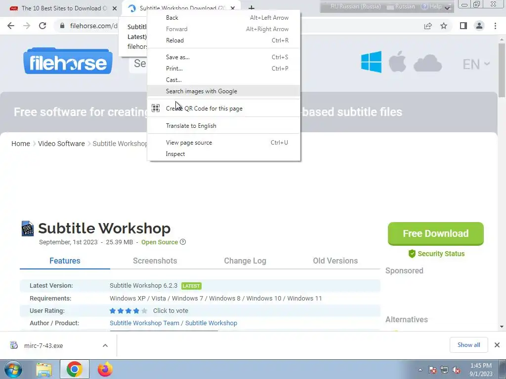The width and height of the screenshot is (506, 379).
Task: Open the EN language dropdown
Action: coord(476,64)
